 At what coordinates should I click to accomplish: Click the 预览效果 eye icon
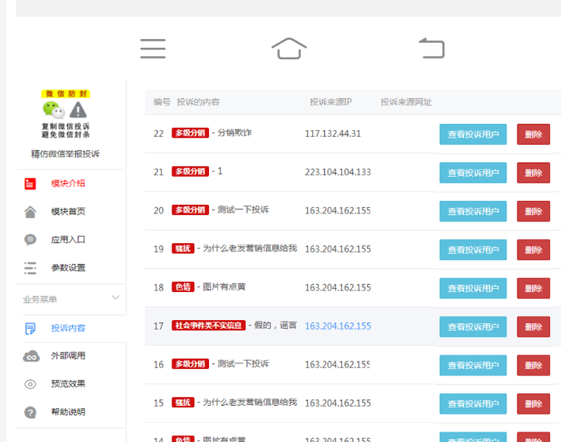pyautogui.click(x=30, y=384)
